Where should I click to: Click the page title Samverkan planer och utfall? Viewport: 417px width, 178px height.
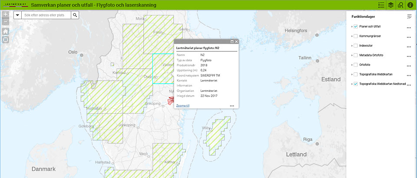[94, 5]
